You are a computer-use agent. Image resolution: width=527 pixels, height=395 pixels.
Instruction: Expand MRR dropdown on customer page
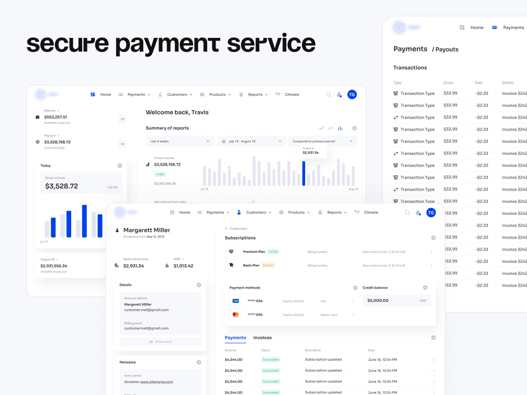coord(179,259)
